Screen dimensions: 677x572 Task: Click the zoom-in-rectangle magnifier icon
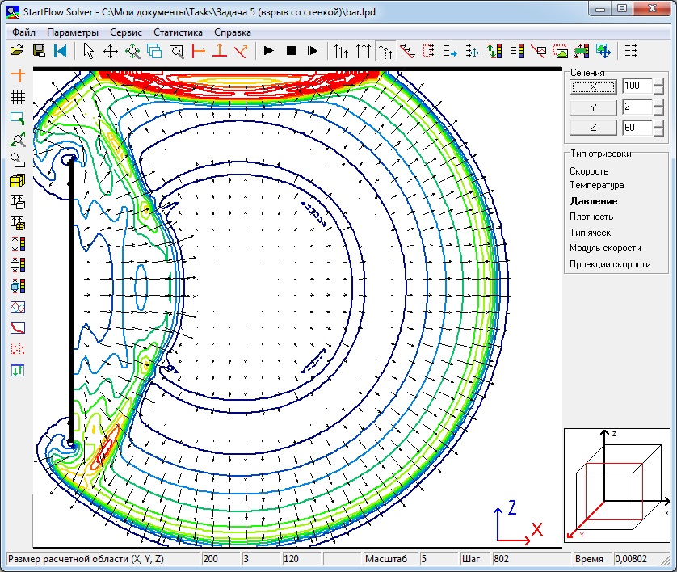coord(176,52)
